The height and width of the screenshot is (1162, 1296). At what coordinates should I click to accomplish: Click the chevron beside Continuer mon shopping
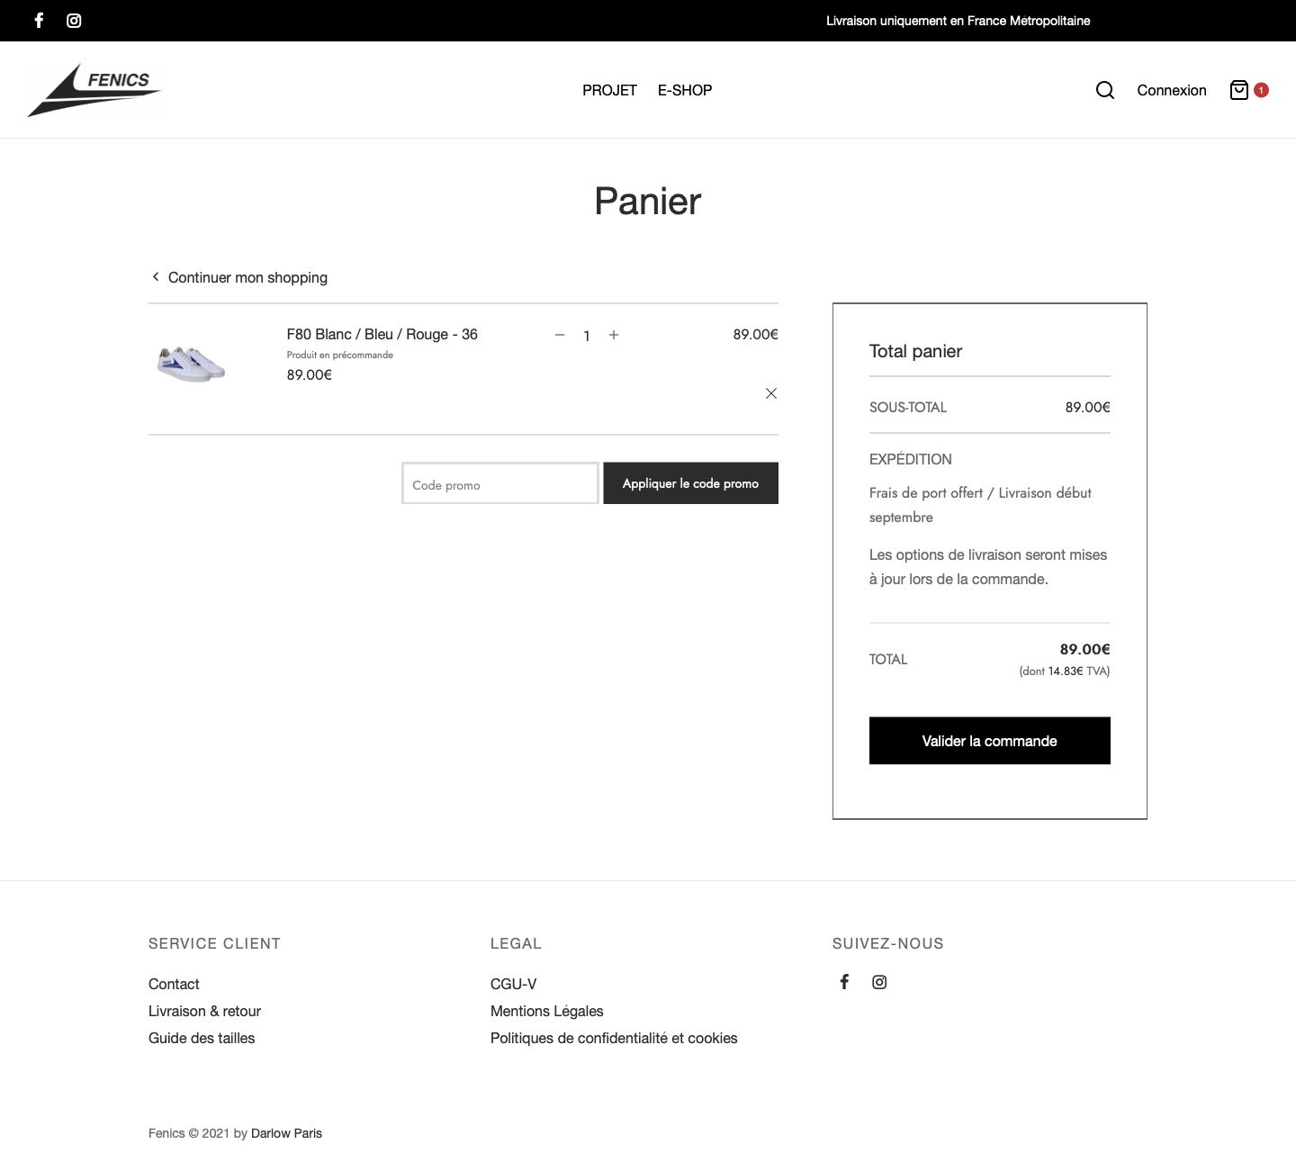point(156,276)
